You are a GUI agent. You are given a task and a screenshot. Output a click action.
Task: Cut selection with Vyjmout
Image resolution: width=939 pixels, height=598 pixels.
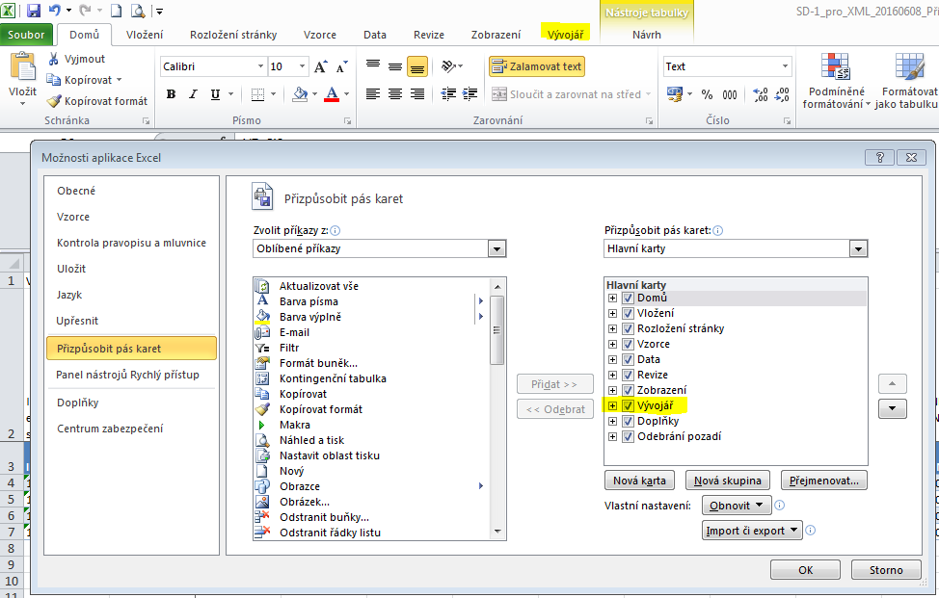tap(77, 59)
